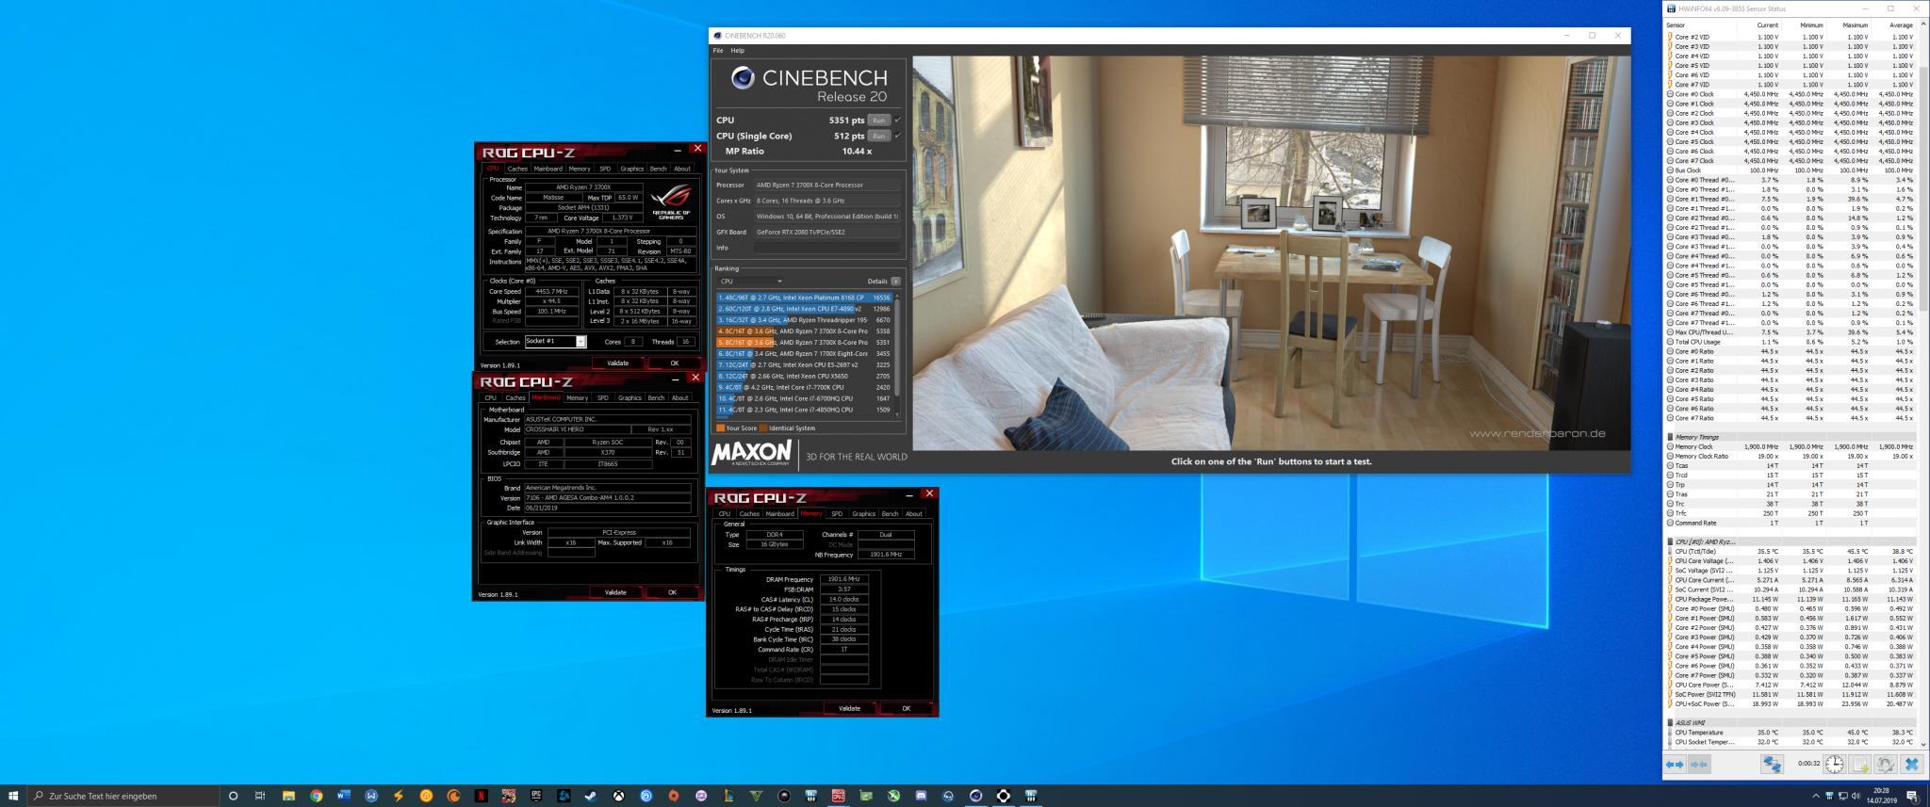Click Cortana circle icon on taskbar
Image resolution: width=1930 pixels, height=807 pixels.
coord(233,796)
